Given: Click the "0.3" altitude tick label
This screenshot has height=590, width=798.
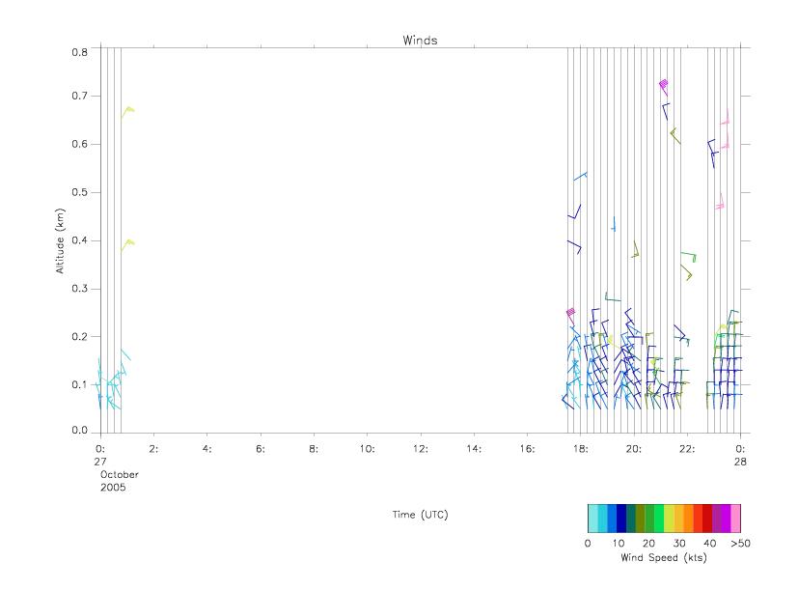Looking at the screenshot, I should pyautogui.click(x=79, y=289).
